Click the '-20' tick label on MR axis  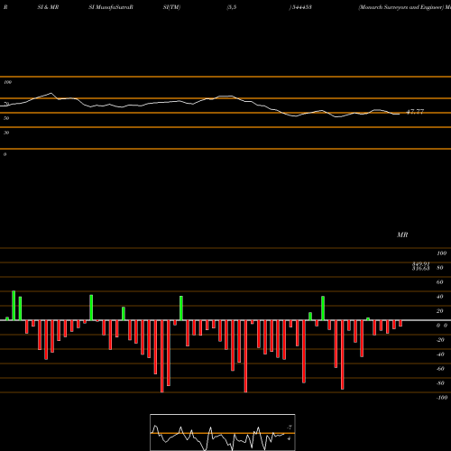[440, 340]
